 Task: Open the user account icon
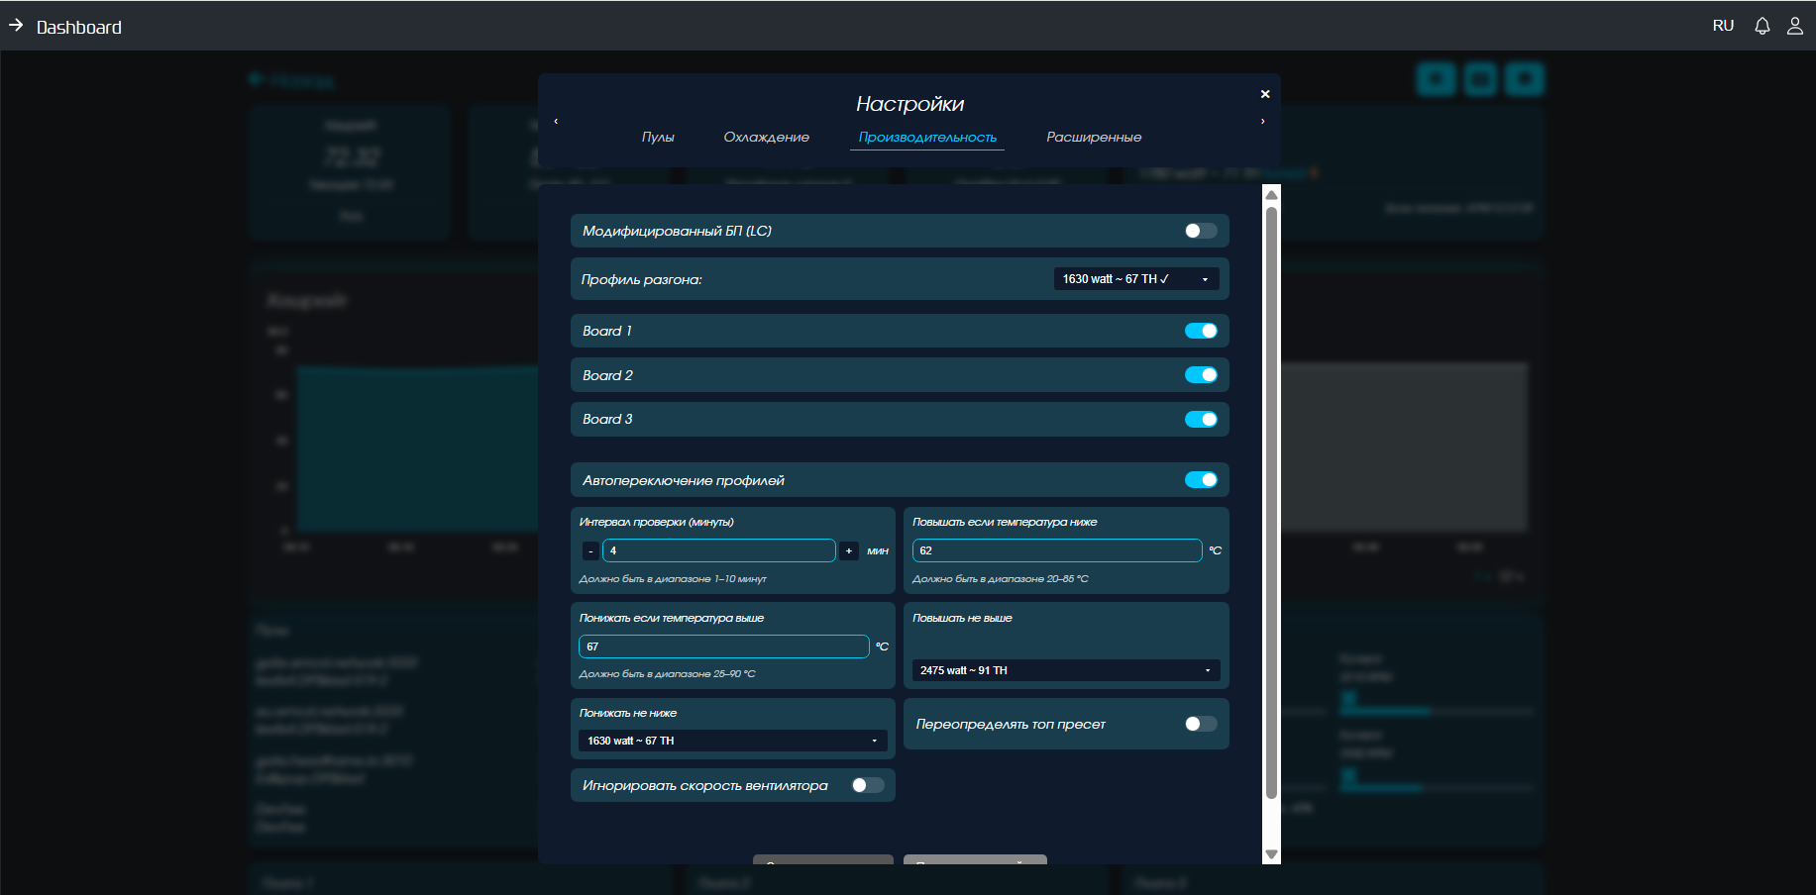pos(1794,27)
